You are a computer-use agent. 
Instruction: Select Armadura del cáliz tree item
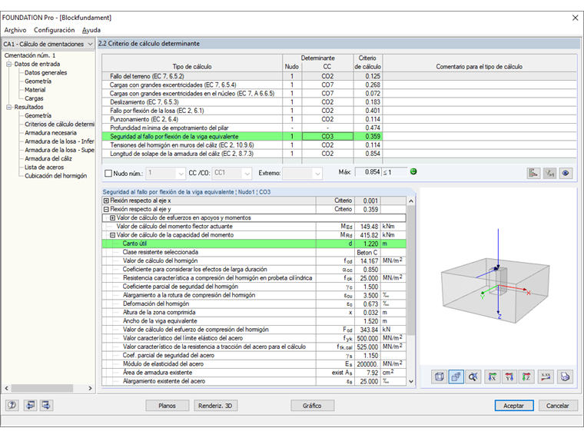click(48, 158)
